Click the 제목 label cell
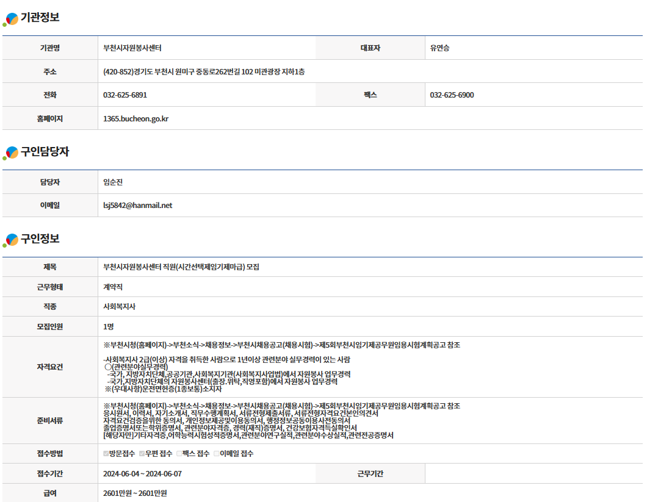This screenshot has width=647, height=502. pos(50,267)
